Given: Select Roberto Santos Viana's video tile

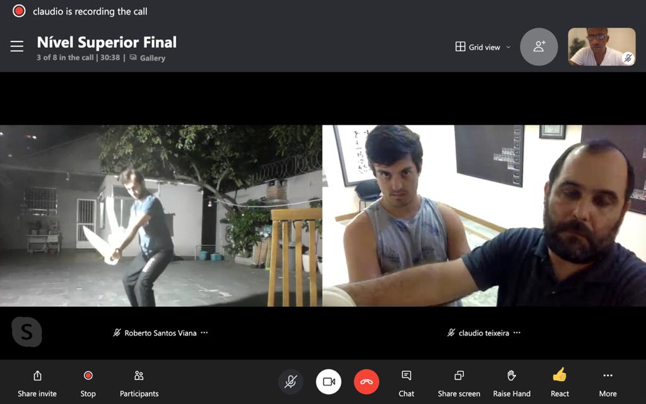Looking at the screenshot, I should point(161,216).
